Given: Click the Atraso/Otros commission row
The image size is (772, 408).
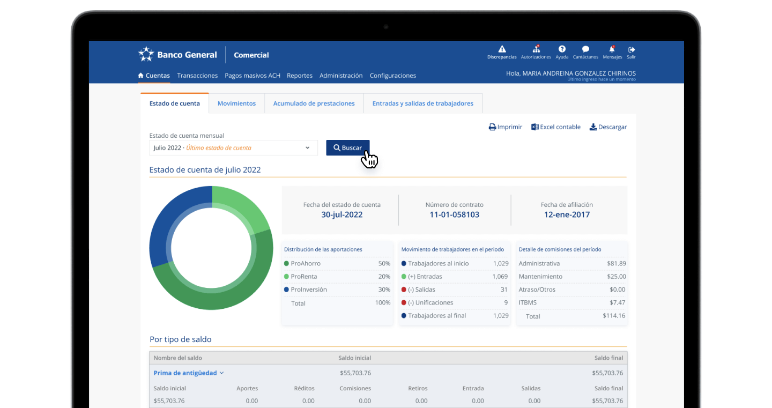Looking at the screenshot, I should [x=572, y=290].
